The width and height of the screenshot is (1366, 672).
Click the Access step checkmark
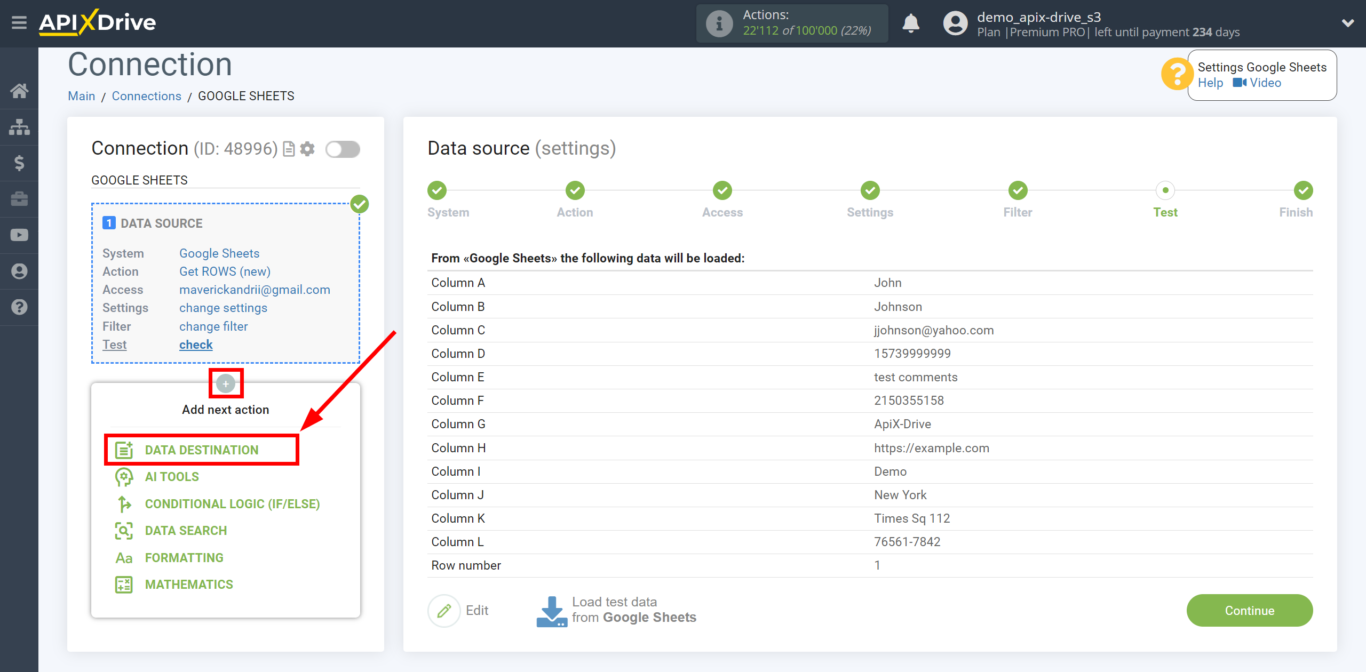(x=722, y=190)
